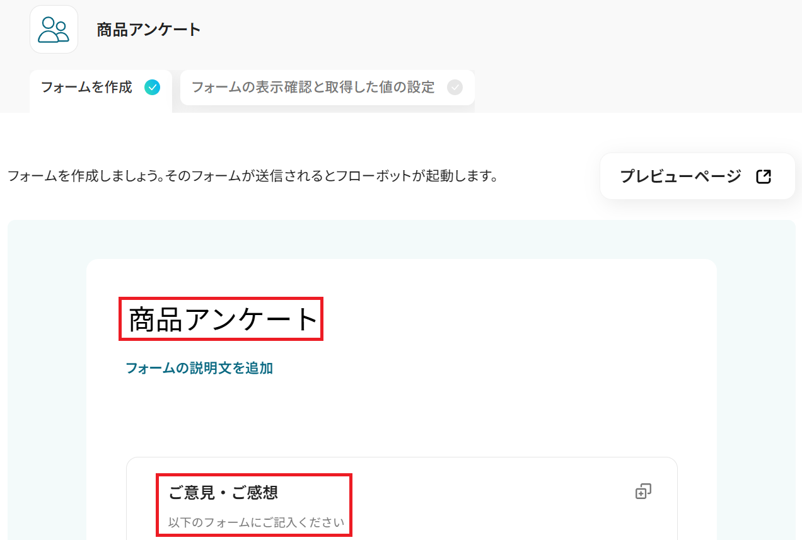
Task: Add a description via フォームの説明文を追加
Action: point(199,368)
